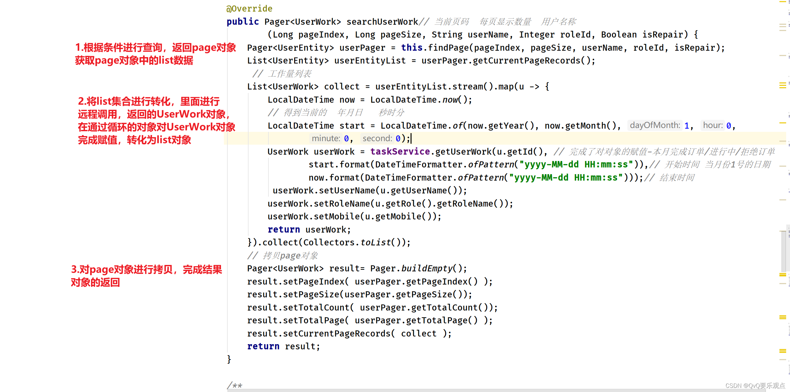Click the 'now.getYear()' argument

click(501, 126)
